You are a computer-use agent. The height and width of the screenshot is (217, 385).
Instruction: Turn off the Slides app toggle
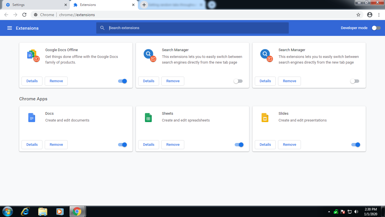coord(356,145)
